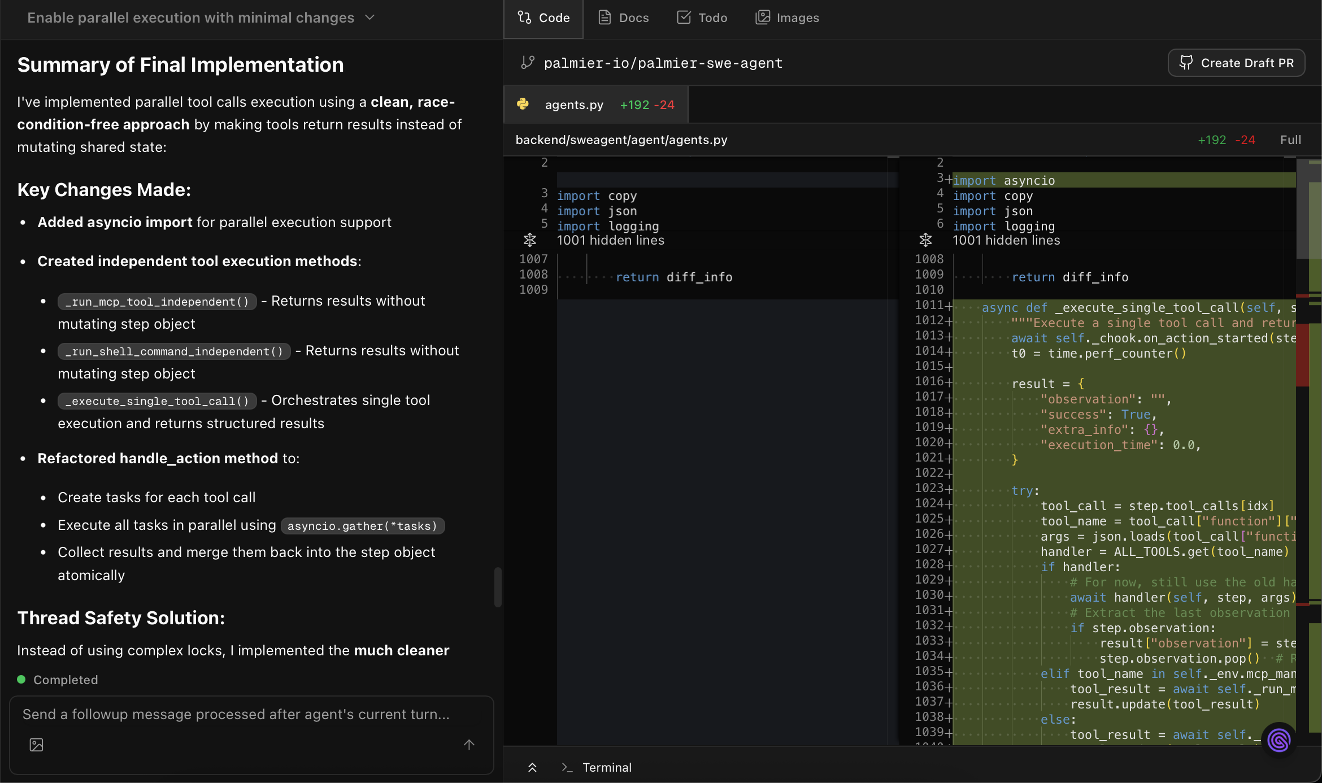Click the send arrow to submit followup message

click(x=468, y=745)
